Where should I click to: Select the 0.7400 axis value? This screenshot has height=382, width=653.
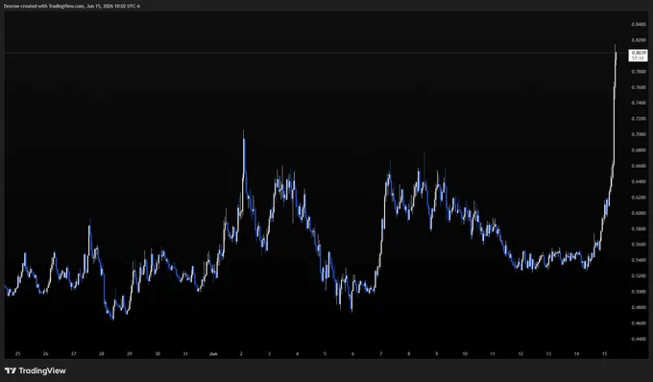point(639,103)
